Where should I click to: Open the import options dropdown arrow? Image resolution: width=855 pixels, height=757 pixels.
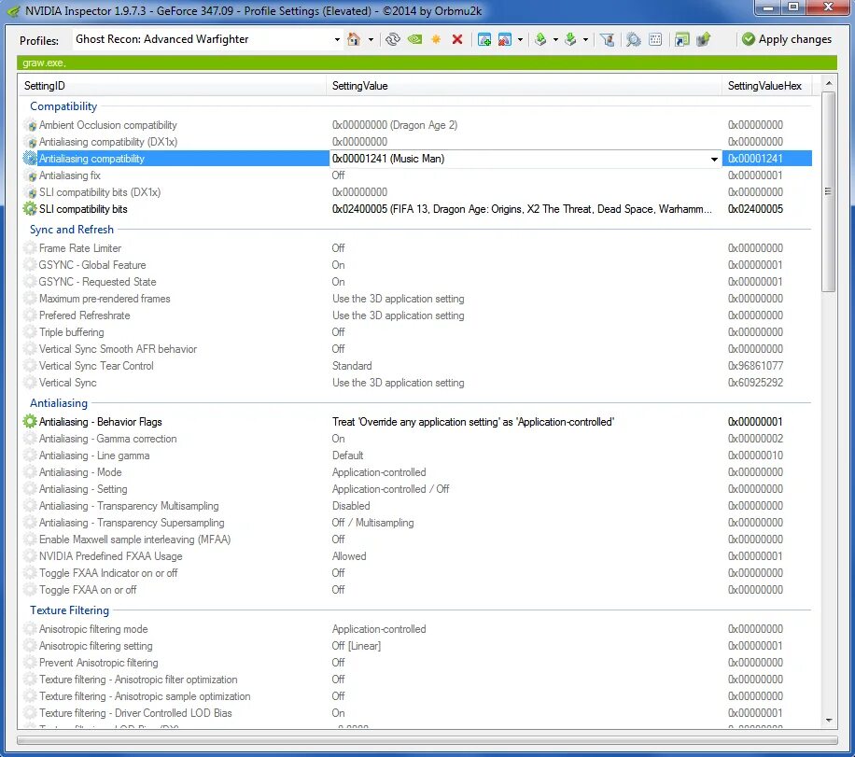coord(585,40)
